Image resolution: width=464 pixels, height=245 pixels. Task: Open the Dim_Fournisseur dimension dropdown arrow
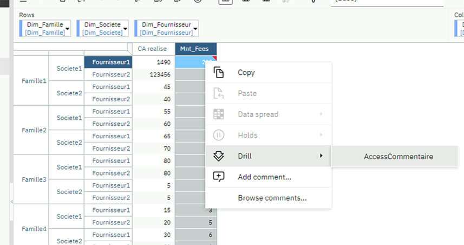[x=195, y=29]
